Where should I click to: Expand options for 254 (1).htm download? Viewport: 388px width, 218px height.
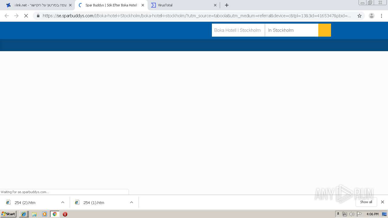132,203
